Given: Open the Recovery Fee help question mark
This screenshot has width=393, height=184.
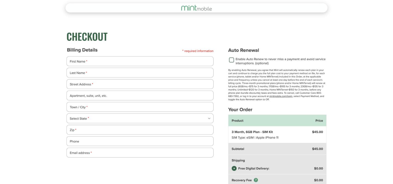Looking at the screenshot, I should coord(256,180).
